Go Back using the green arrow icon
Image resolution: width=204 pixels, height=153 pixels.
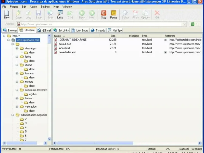tap(82, 13)
